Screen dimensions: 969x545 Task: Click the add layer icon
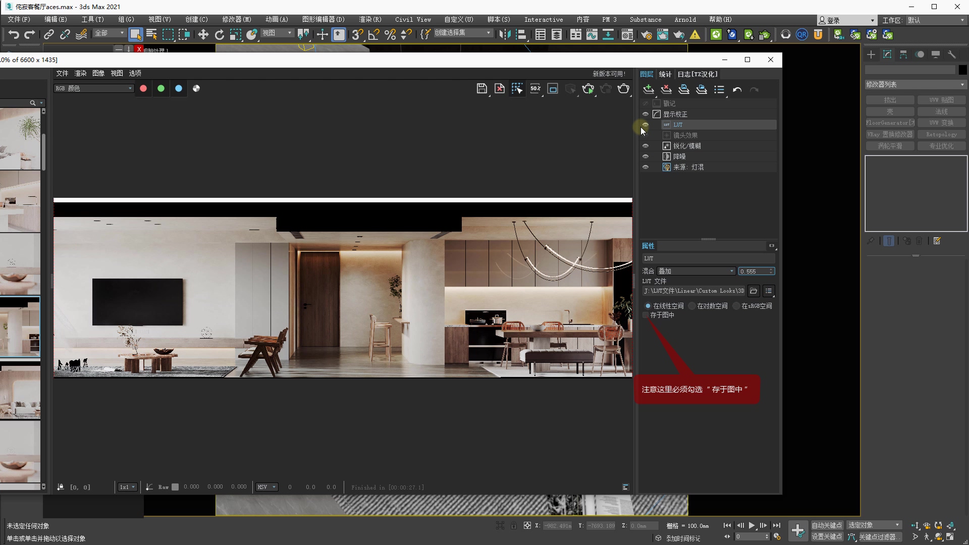click(649, 89)
